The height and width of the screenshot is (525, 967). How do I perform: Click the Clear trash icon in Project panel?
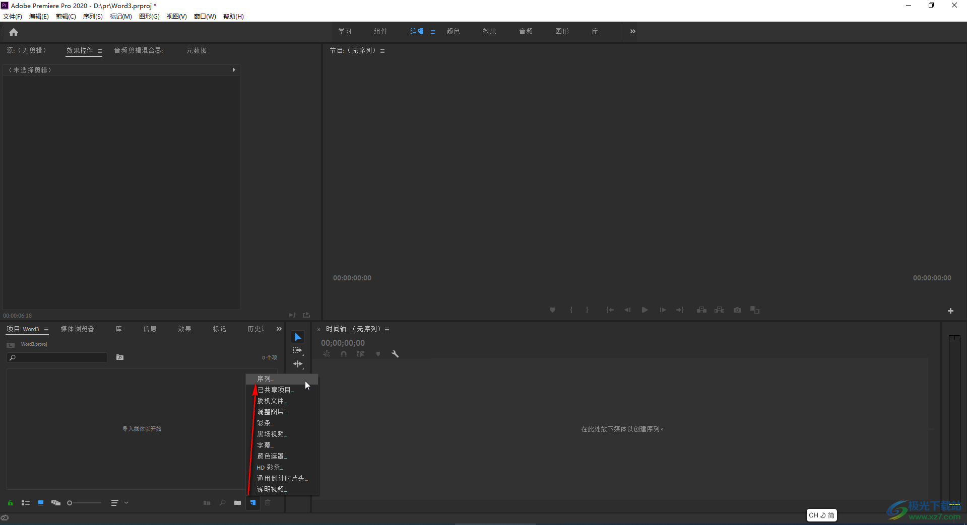click(268, 502)
